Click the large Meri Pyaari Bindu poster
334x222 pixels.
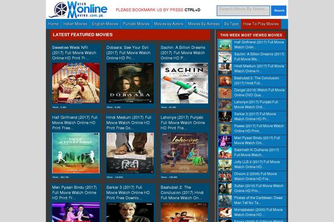76,212
